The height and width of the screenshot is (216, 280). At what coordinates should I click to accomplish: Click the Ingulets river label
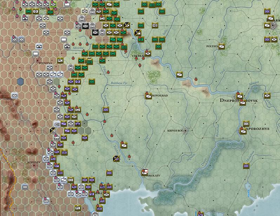[x=191, y=157]
